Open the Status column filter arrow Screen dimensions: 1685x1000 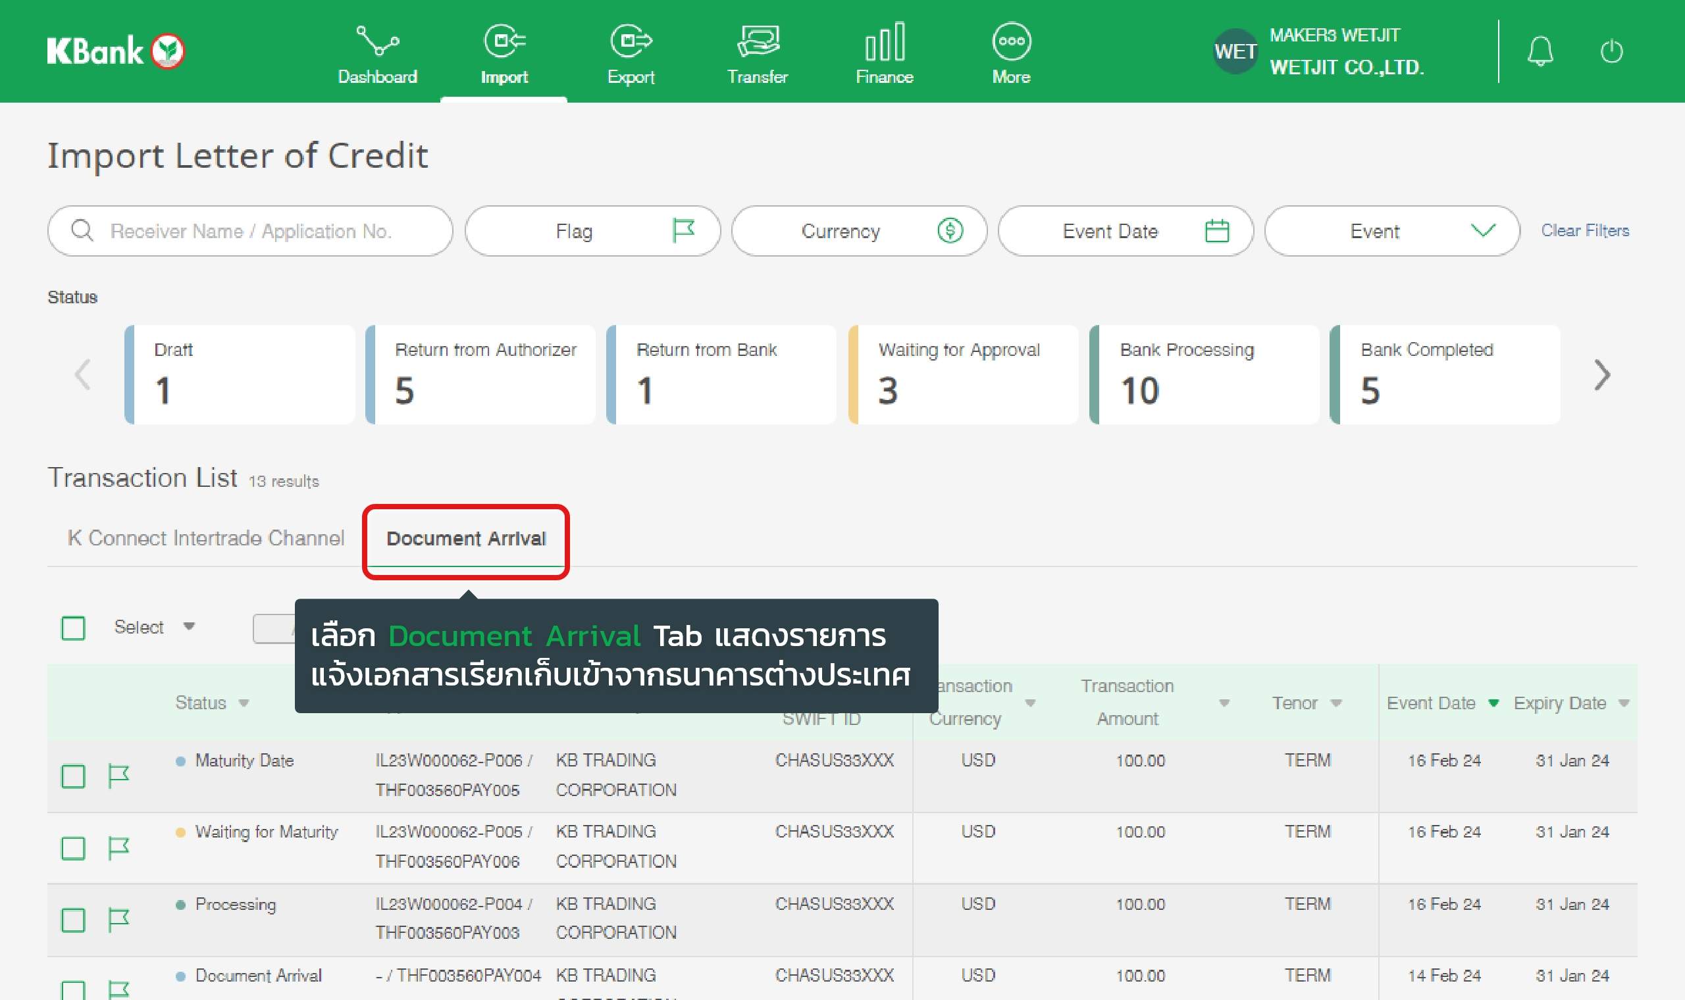click(x=244, y=703)
